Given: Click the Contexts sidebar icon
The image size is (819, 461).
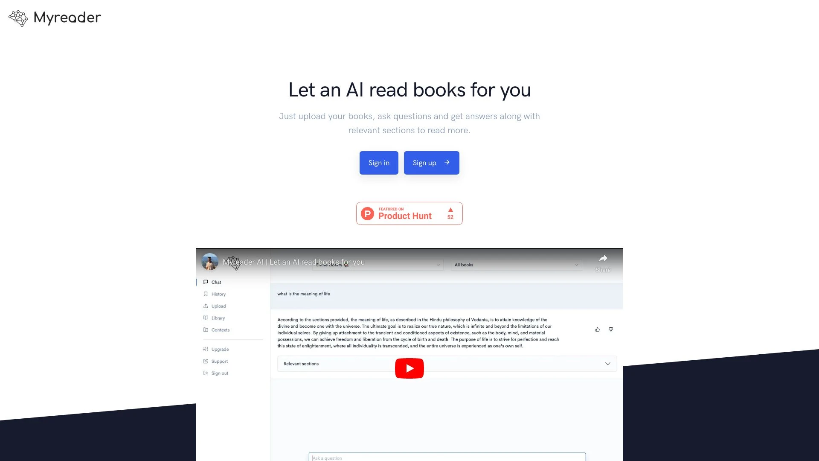Looking at the screenshot, I should pos(206,330).
